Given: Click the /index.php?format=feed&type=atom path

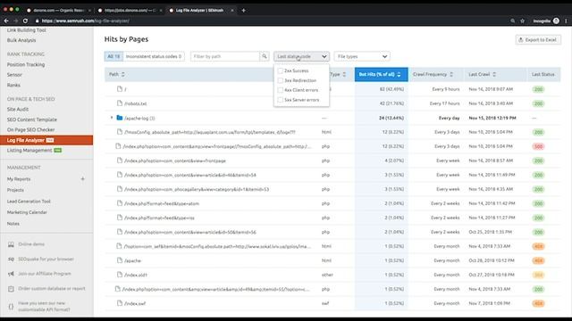Looking at the screenshot, I should [162, 203].
